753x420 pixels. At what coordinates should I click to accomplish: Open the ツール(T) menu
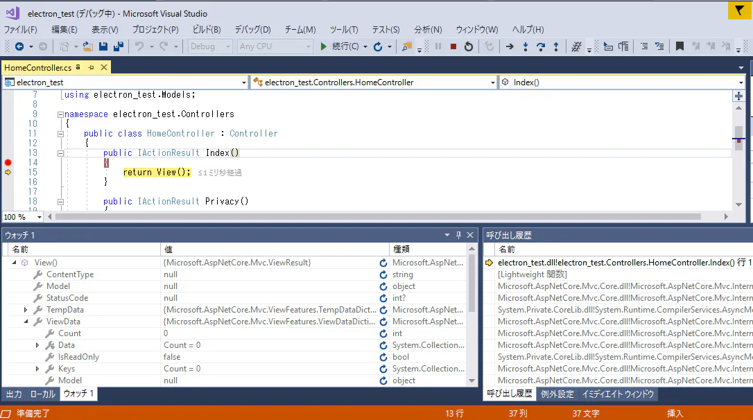(344, 30)
